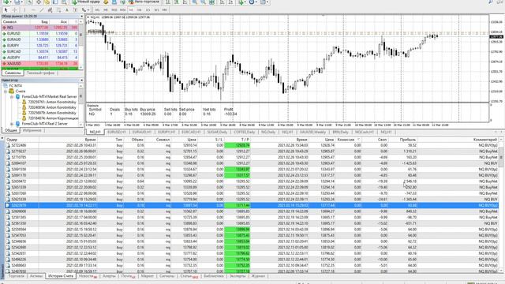Expand ForexClub-MT4 Real 2 Server node
505x284 pixels.
pos(12,124)
